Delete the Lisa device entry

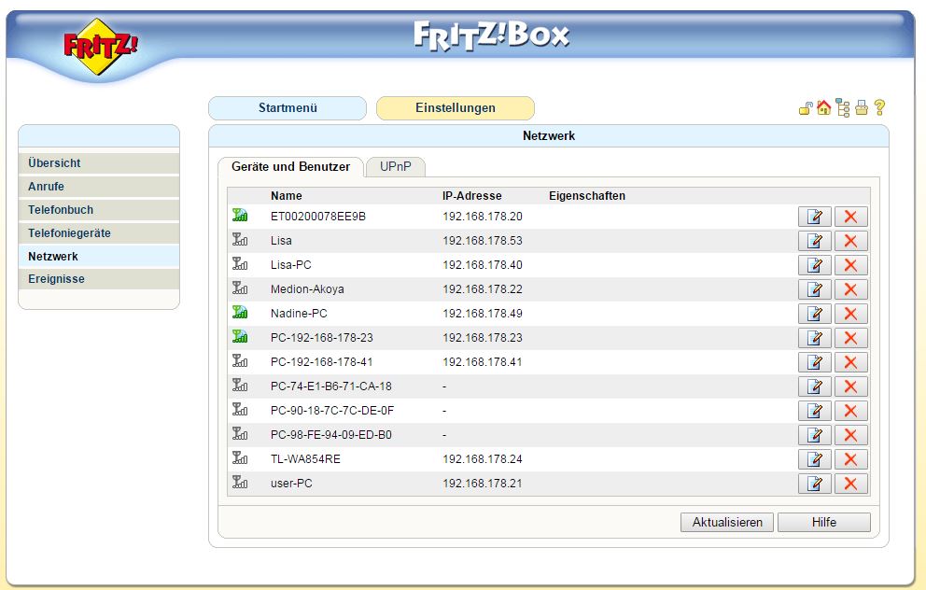[x=850, y=241]
